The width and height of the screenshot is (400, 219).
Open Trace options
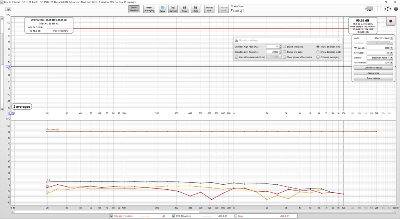coord(372,78)
